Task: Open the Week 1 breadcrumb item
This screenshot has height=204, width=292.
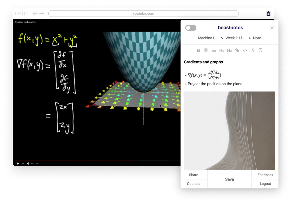Action: 235,38
